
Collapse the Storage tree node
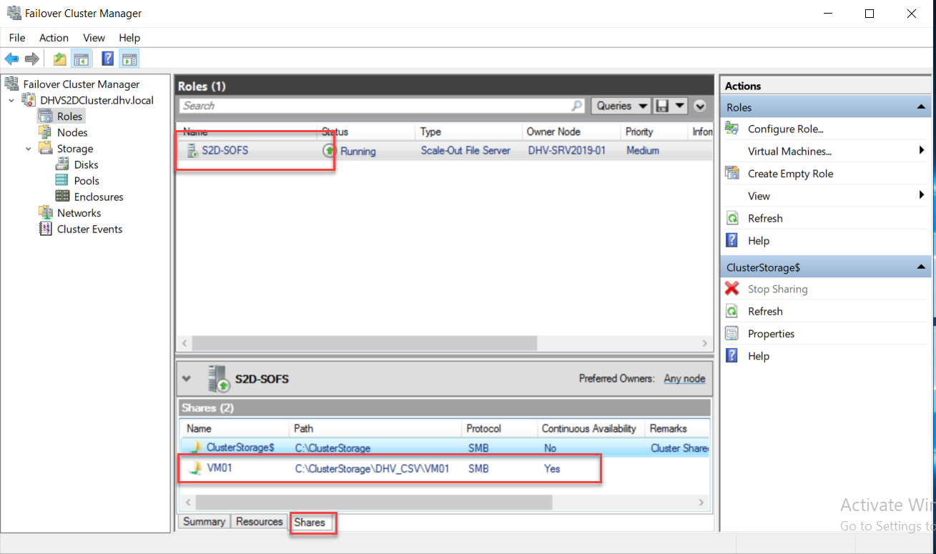(x=29, y=149)
